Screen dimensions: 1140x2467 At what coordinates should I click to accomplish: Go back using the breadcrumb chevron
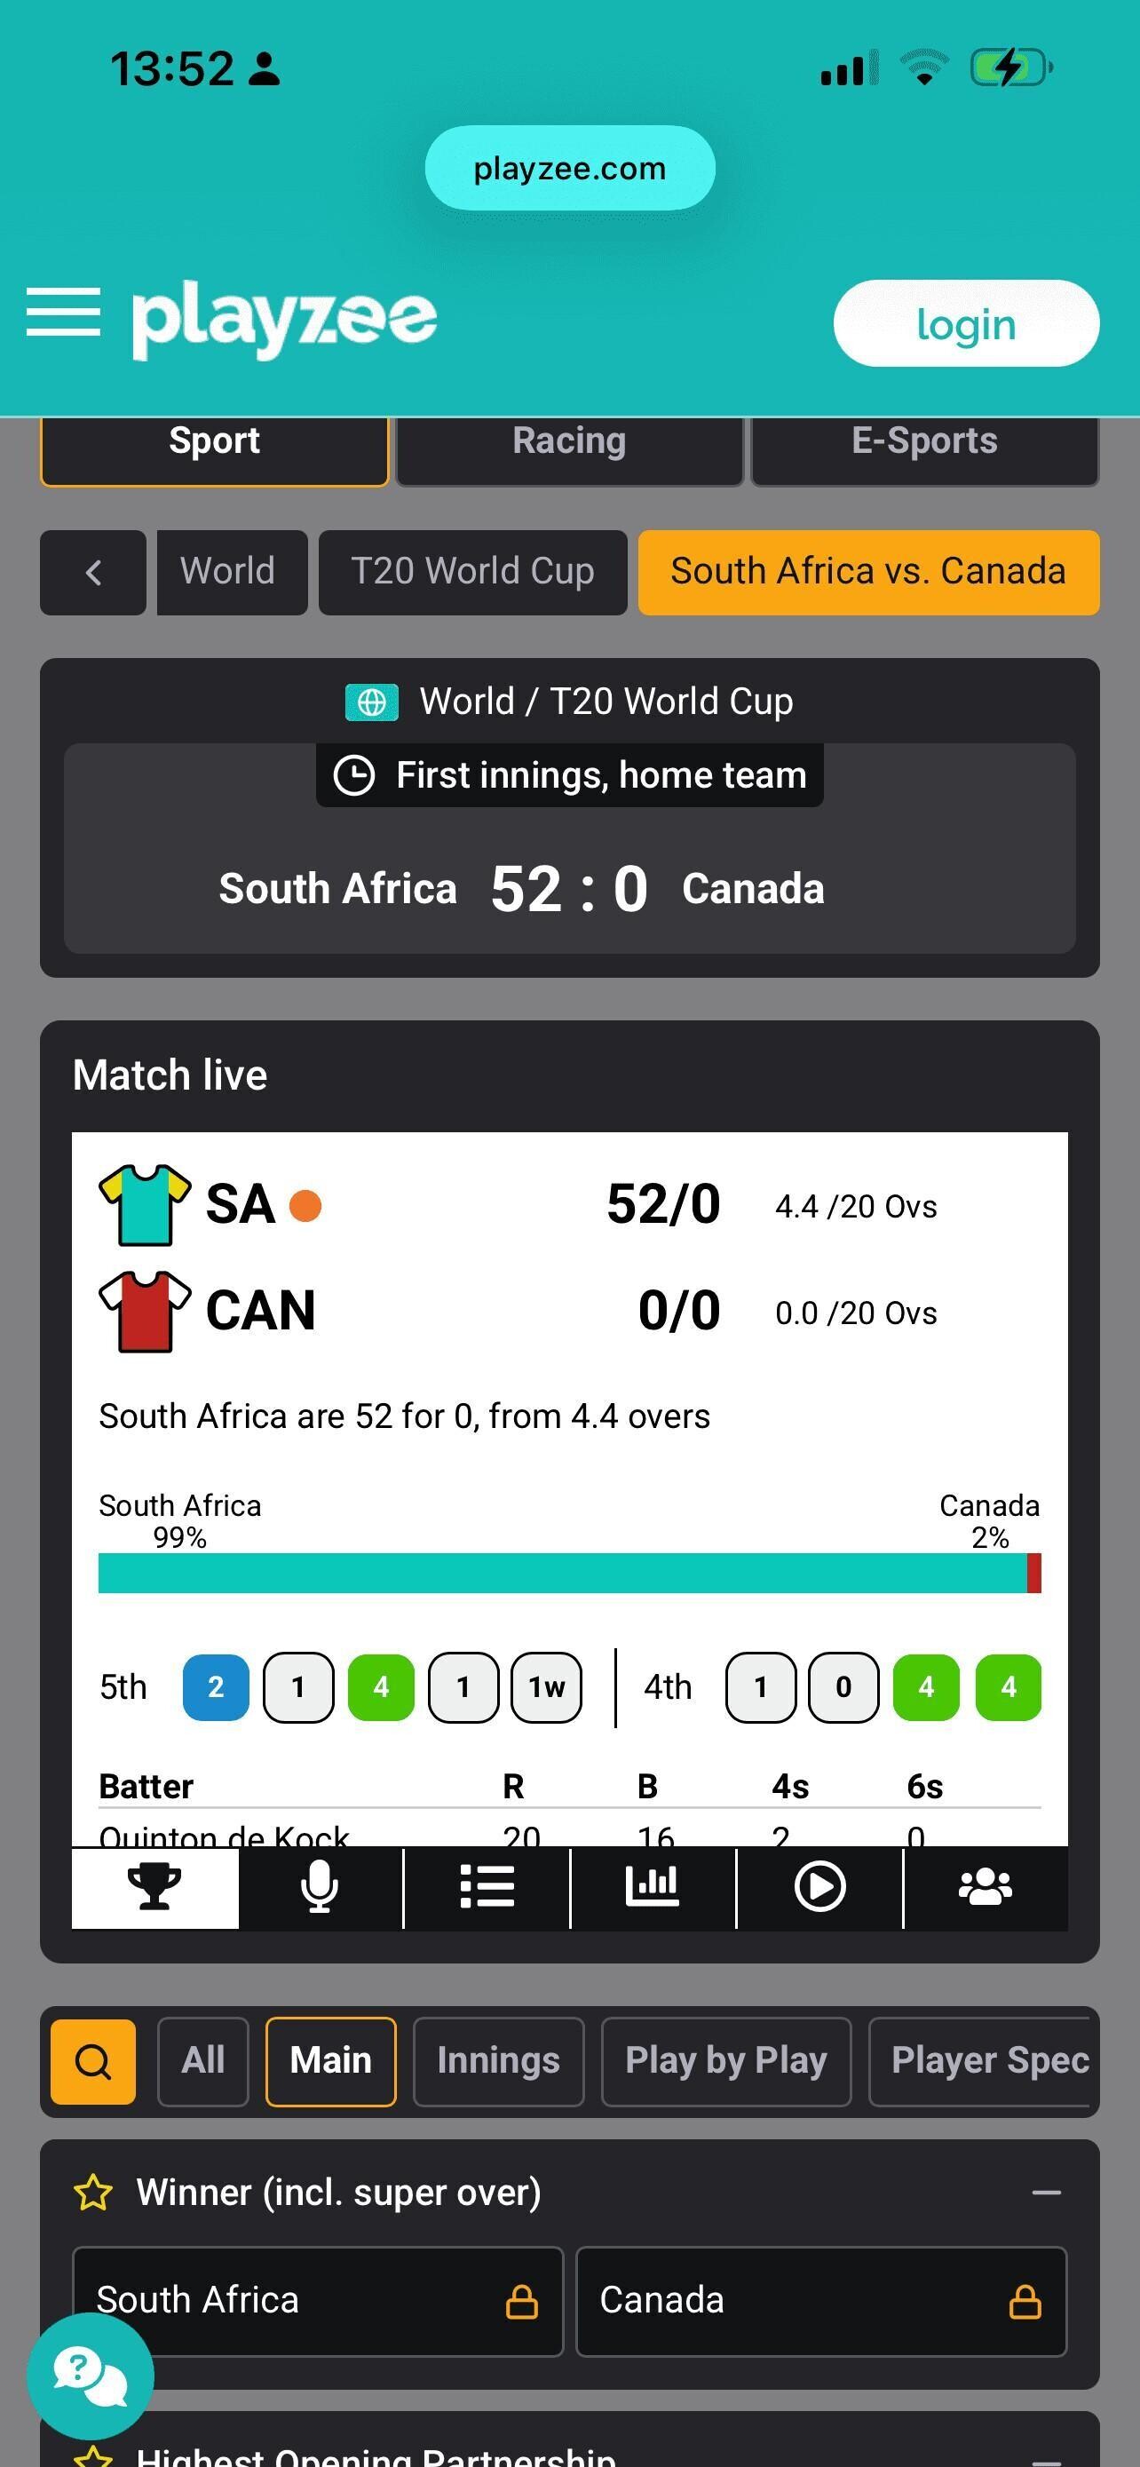tap(93, 573)
